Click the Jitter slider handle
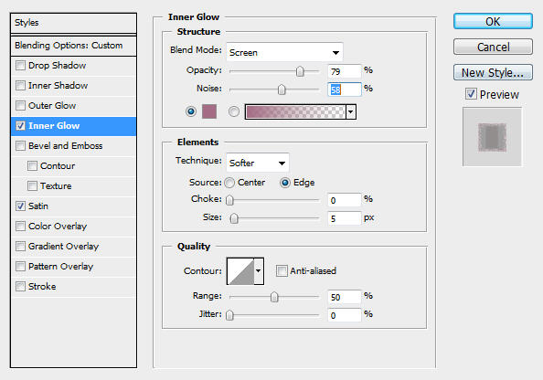The width and height of the screenshot is (543, 380). (229, 315)
